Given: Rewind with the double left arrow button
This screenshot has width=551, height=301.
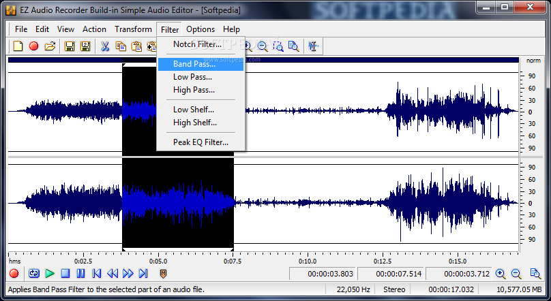Looking at the screenshot, I should tap(112, 273).
